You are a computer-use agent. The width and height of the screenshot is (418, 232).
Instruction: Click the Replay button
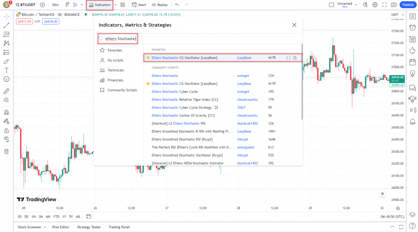pyautogui.click(x=160, y=5)
